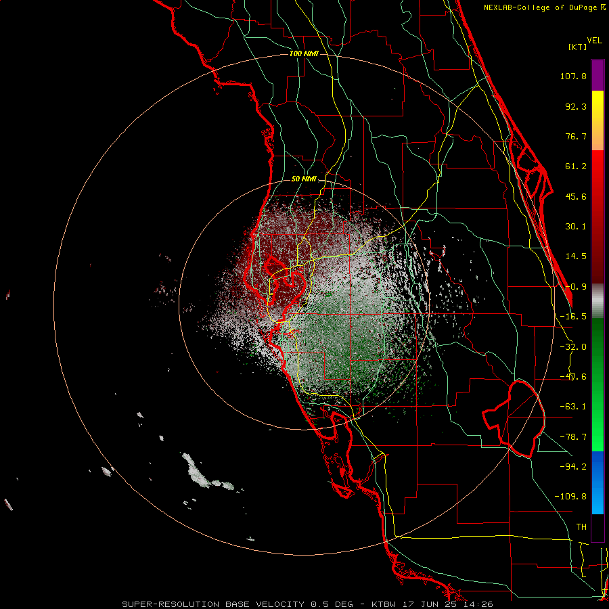Click the VEL legend title
This screenshot has width=609, height=609.
coord(594,41)
